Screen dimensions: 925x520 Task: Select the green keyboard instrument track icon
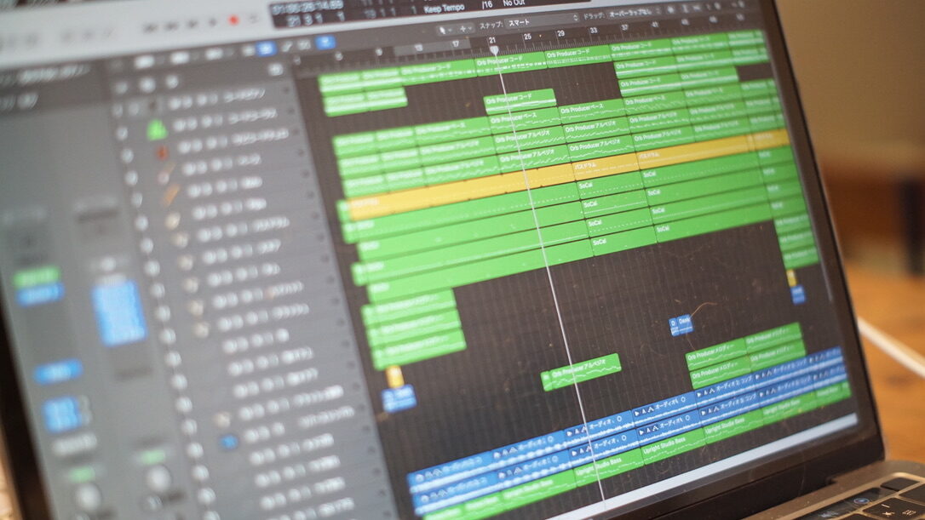coord(156,130)
